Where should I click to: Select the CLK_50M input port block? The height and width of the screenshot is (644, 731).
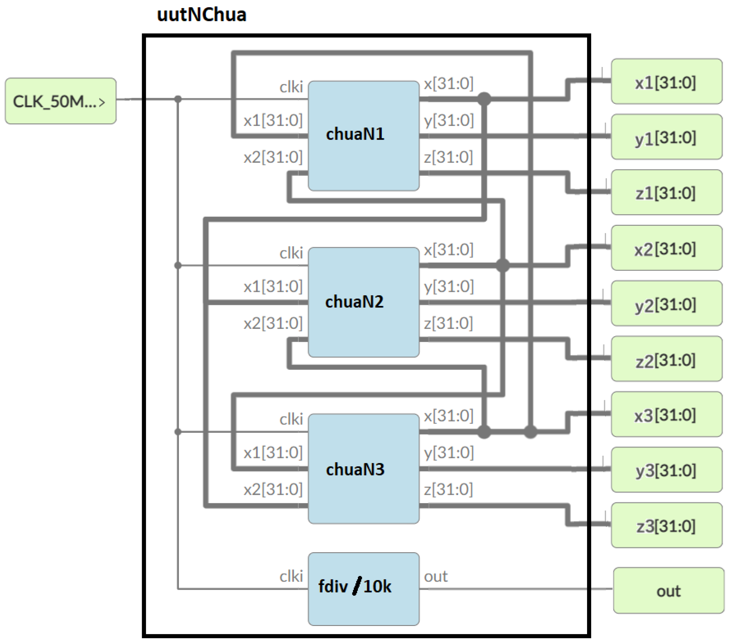click(x=60, y=101)
